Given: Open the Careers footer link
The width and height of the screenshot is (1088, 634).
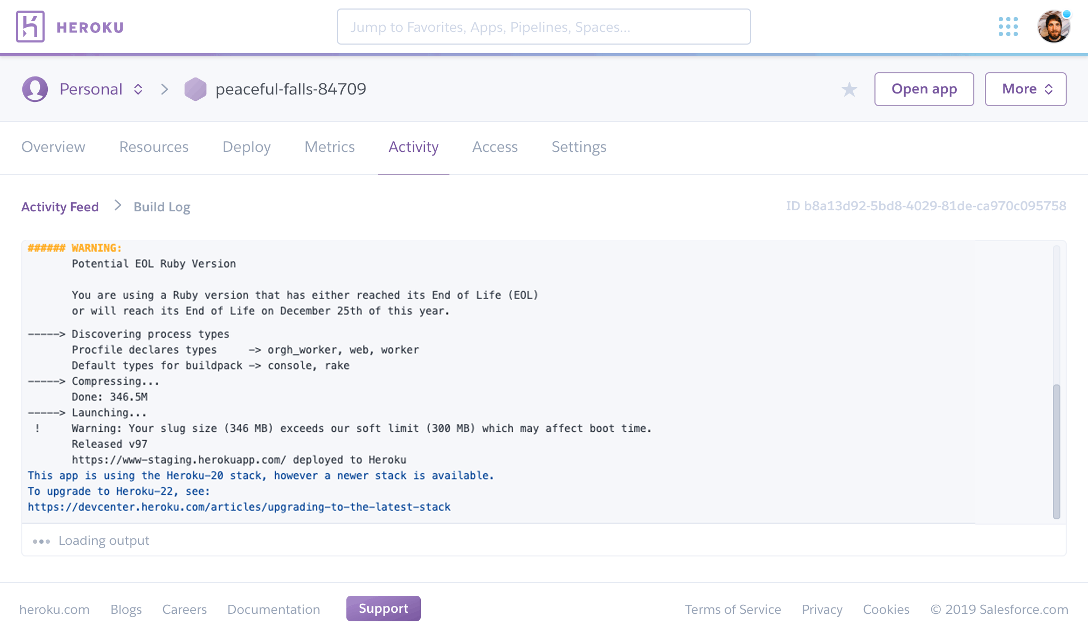Looking at the screenshot, I should [x=184, y=610].
